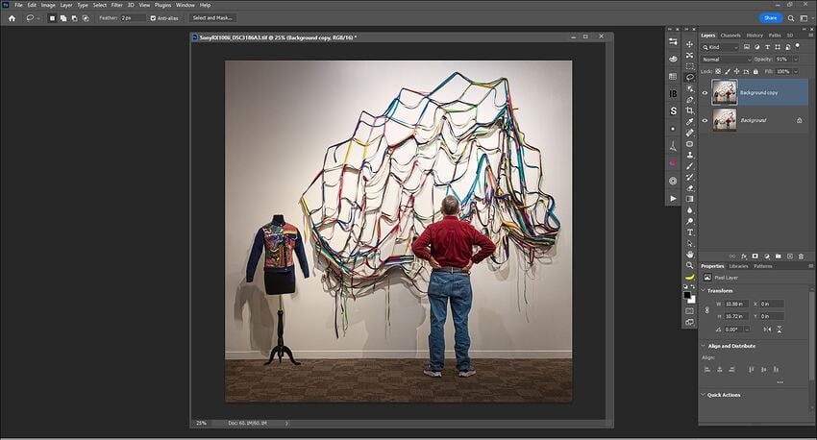
Task: Select the Move tool
Action: [690, 43]
